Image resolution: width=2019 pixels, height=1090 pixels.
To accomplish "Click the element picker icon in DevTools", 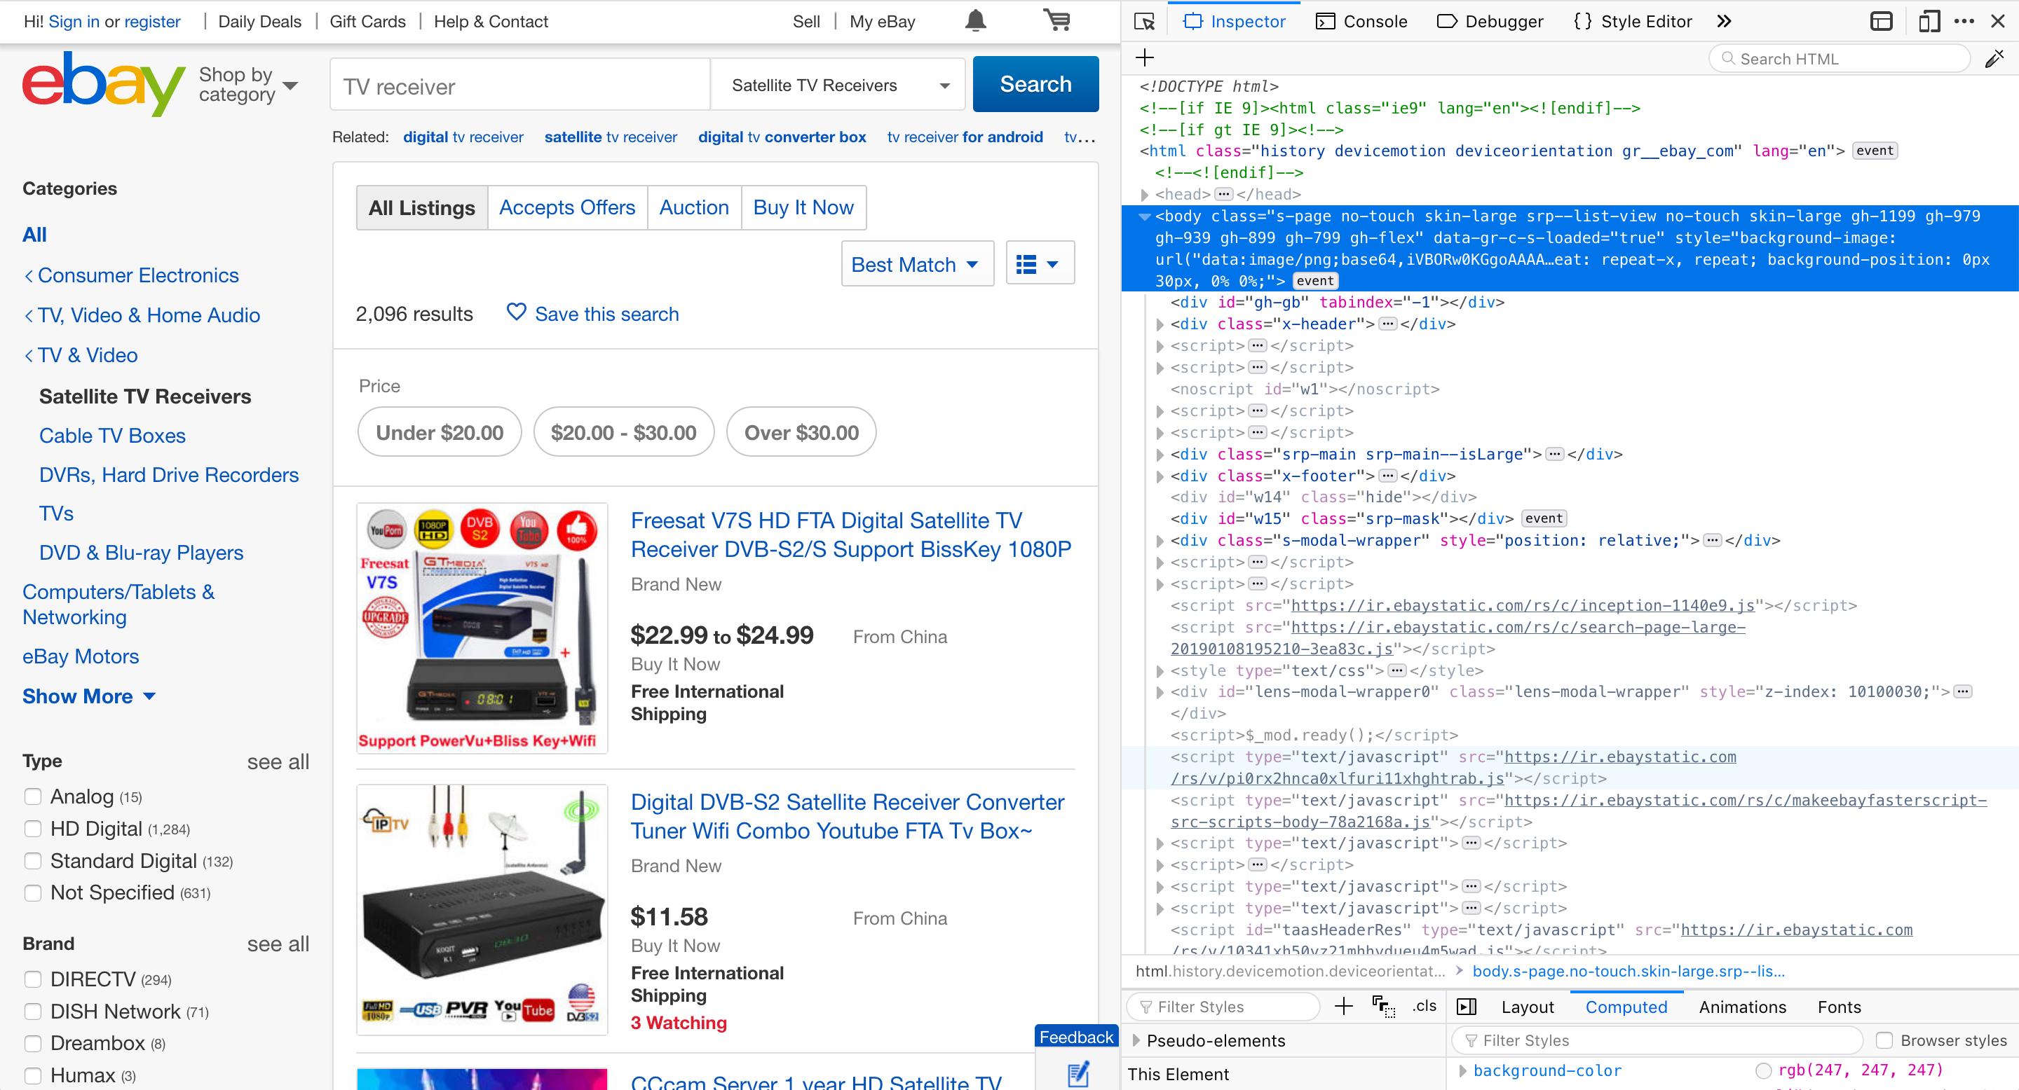I will coord(1144,21).
